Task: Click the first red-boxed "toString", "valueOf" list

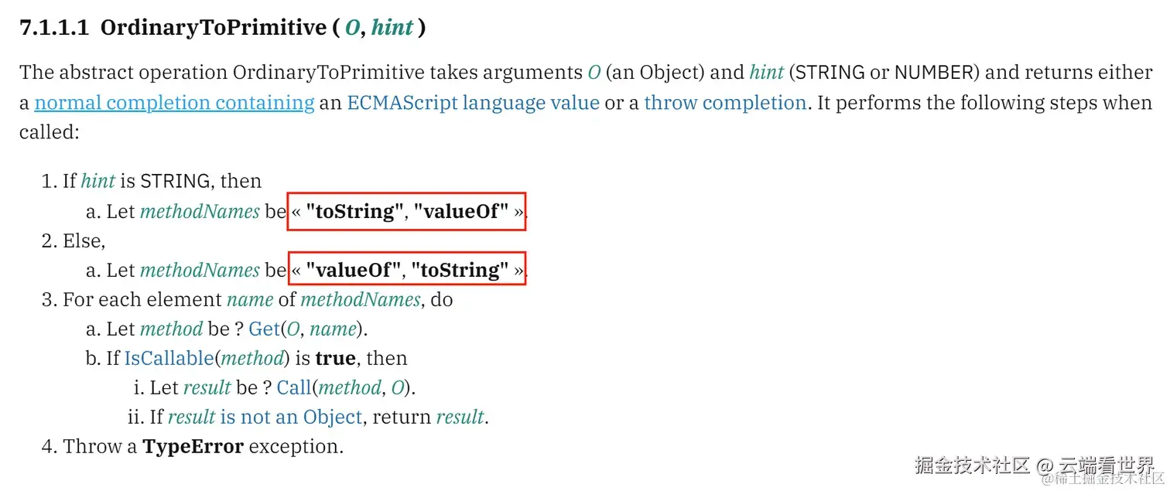Action: coord(407,212)
